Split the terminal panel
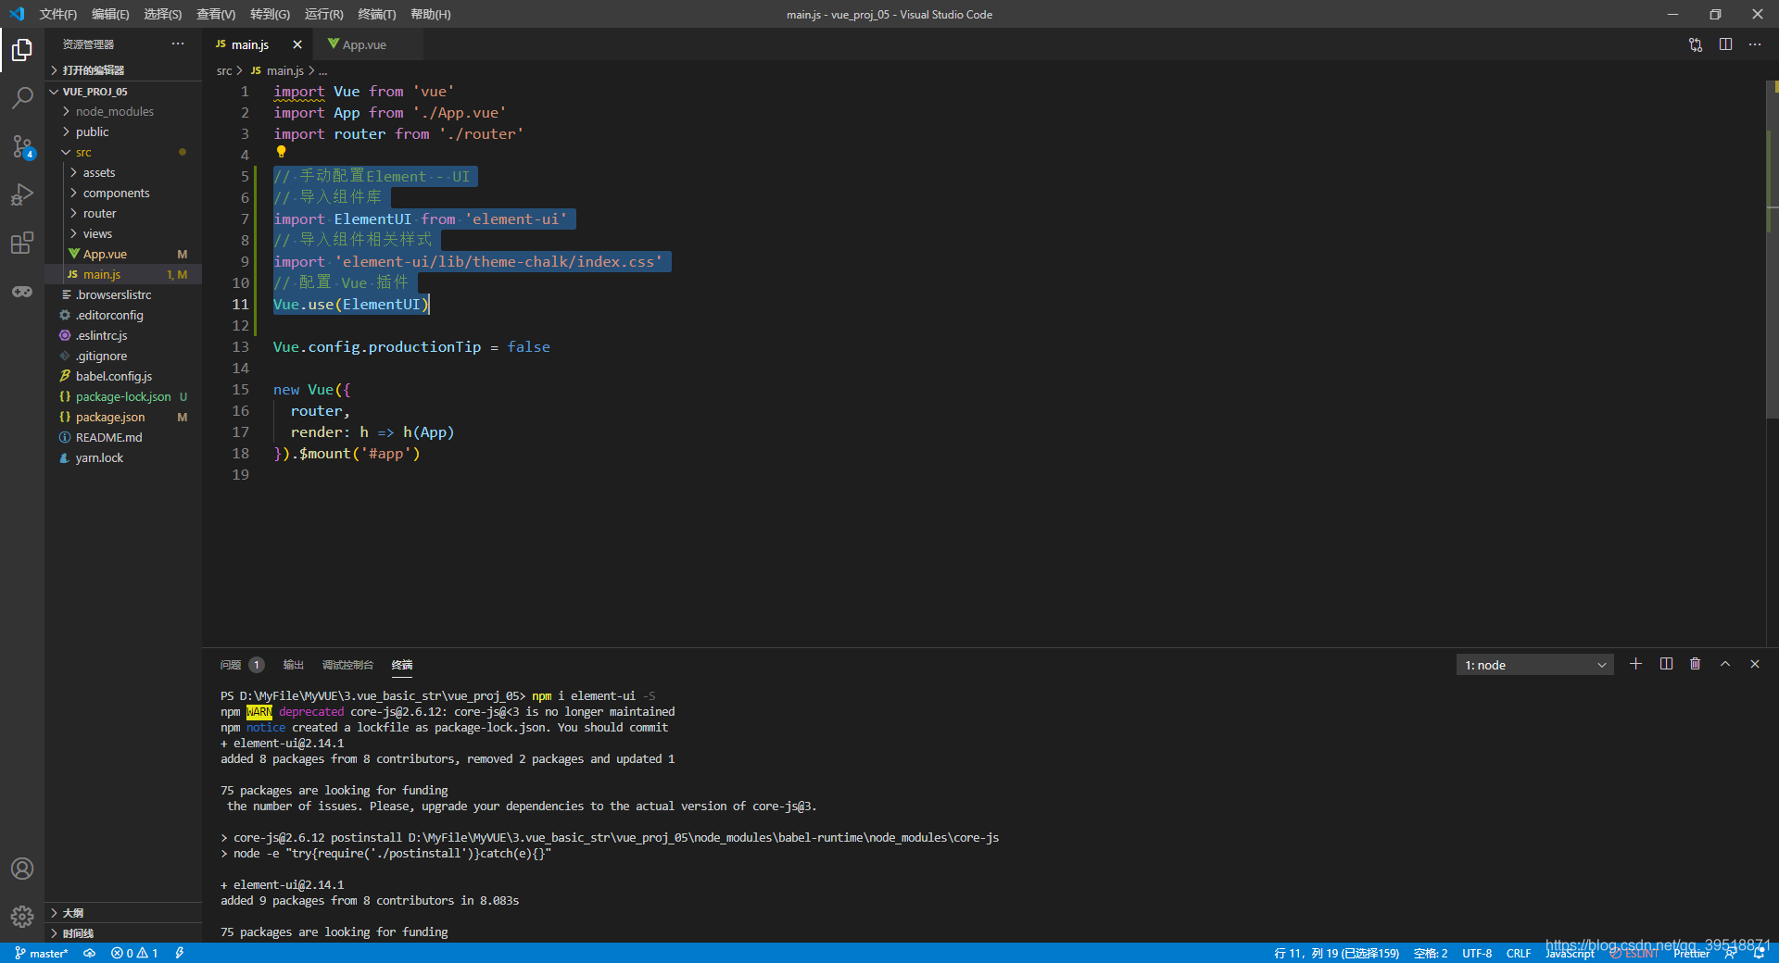The image size is (1779, 963). tap(1666, 664)
